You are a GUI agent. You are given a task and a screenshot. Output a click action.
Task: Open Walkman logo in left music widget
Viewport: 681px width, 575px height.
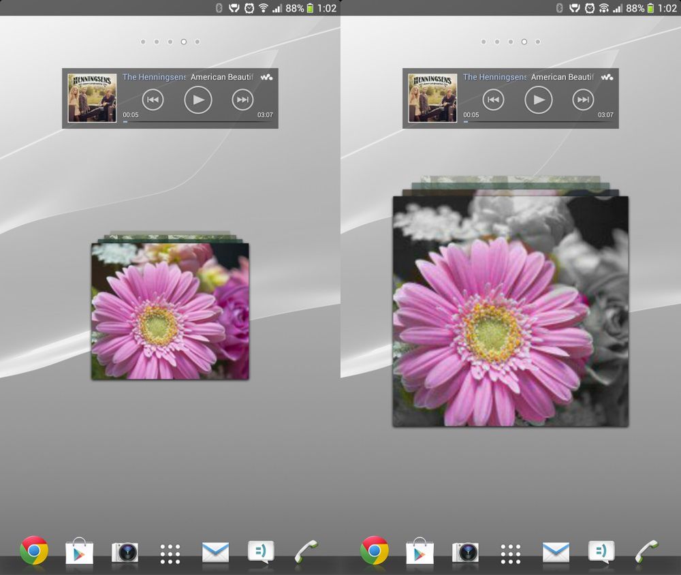click(x=266, y=77)
